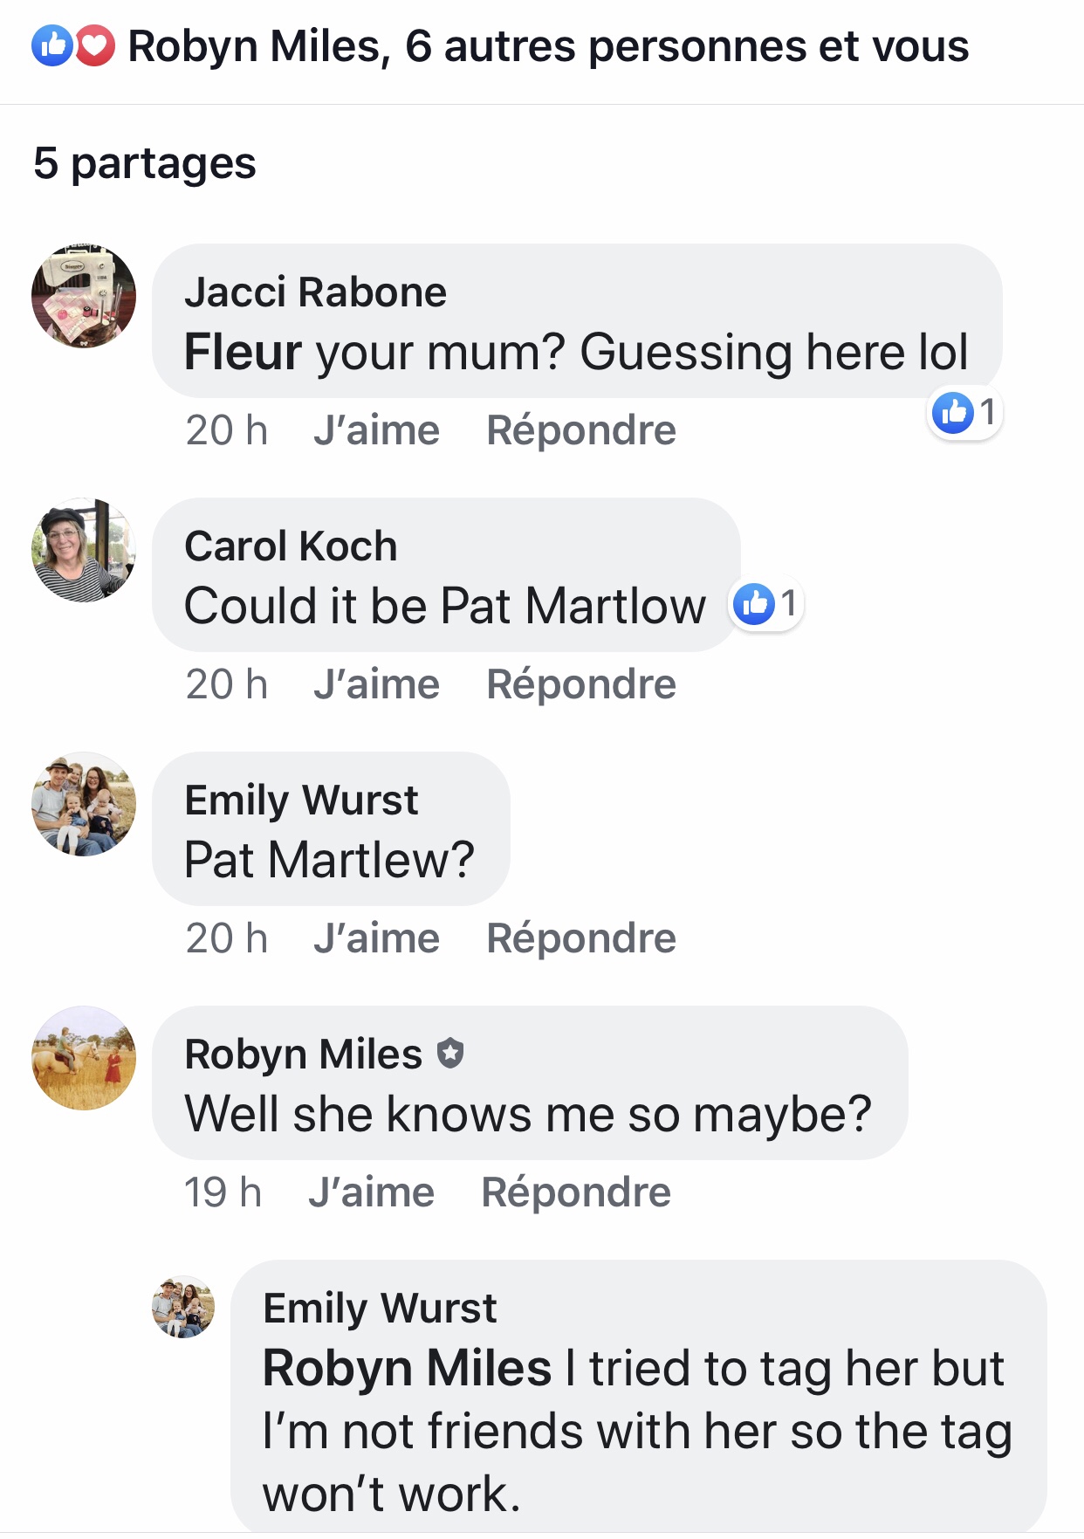Open reactions list showing Robyn Miles and others
1084x1539 pixels.
pos(548,46)
